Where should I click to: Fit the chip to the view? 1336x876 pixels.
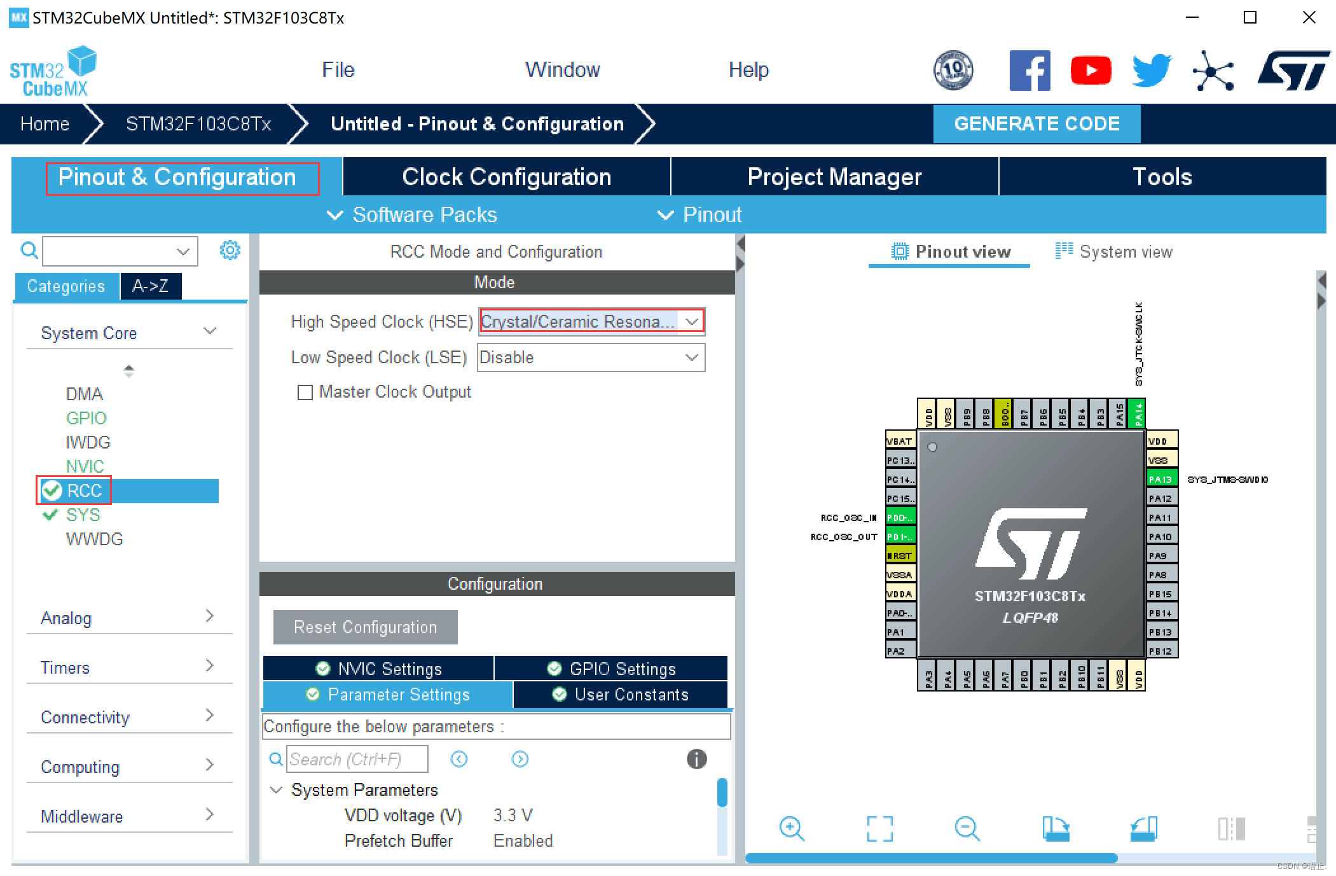pos(880,829)
